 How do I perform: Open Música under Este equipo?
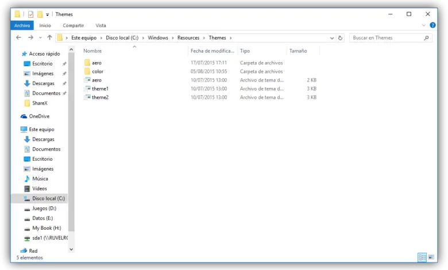pos(40,179)
